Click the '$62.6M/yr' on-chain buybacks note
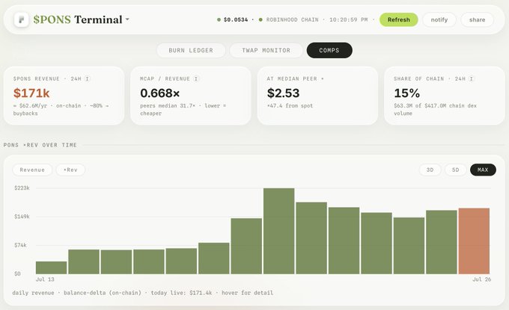 pyautogui.click(x=61, y=110)
